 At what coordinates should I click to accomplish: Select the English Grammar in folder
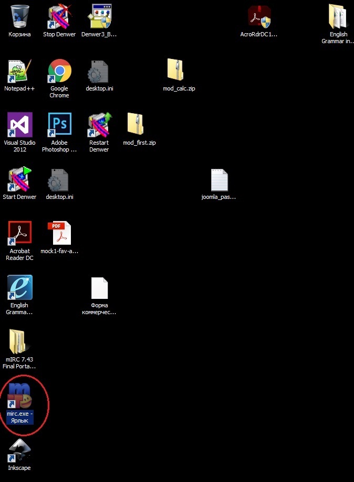tap(338, 17)
